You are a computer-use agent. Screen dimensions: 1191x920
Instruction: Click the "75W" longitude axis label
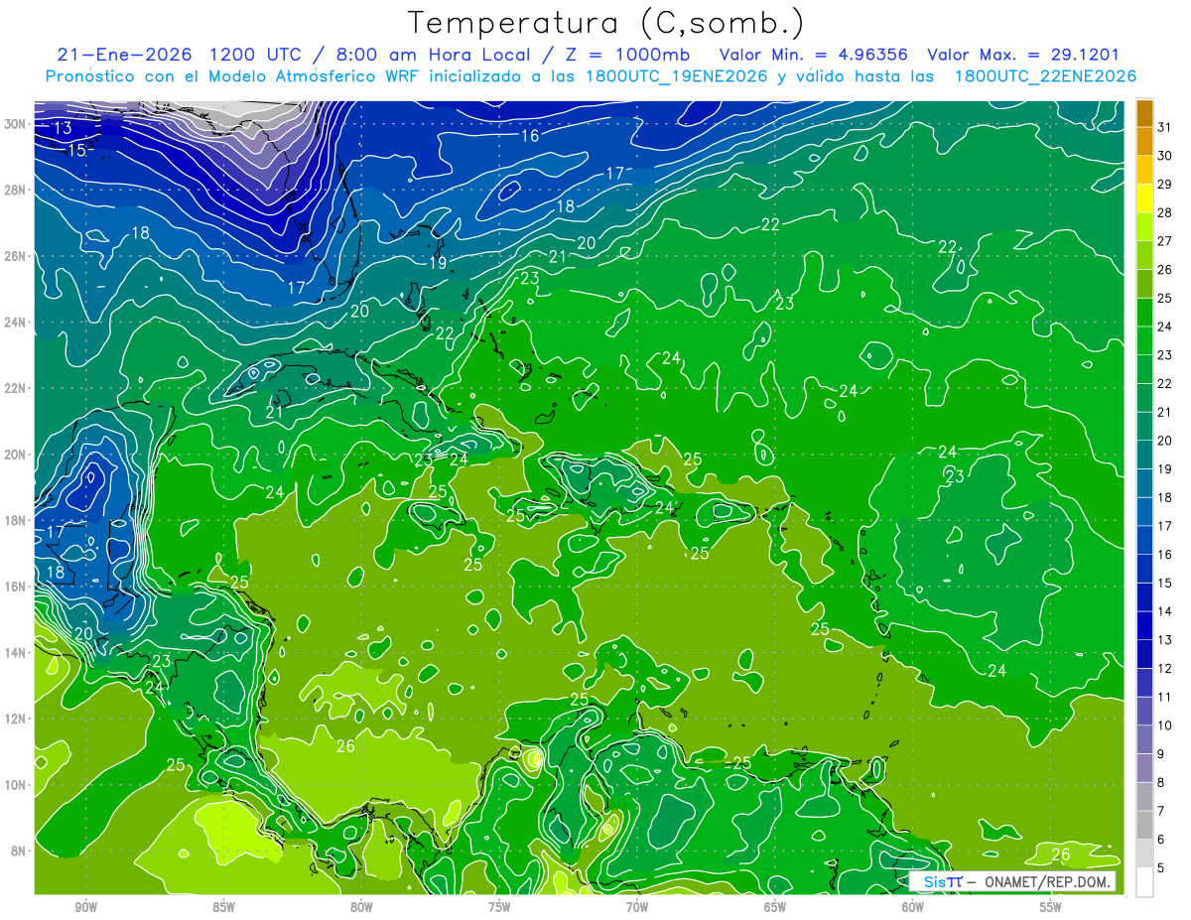pyautogui.click(x=499, y=907)
